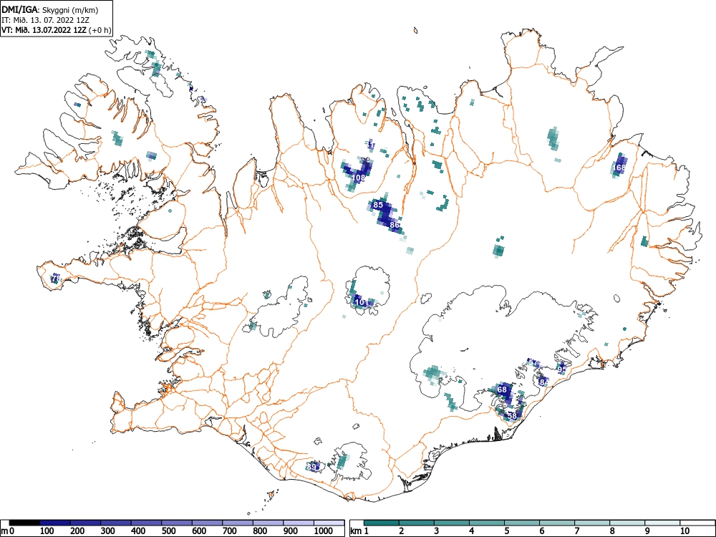
Task: Select the 8–9 km palest legend swatch
Action: 627,523
